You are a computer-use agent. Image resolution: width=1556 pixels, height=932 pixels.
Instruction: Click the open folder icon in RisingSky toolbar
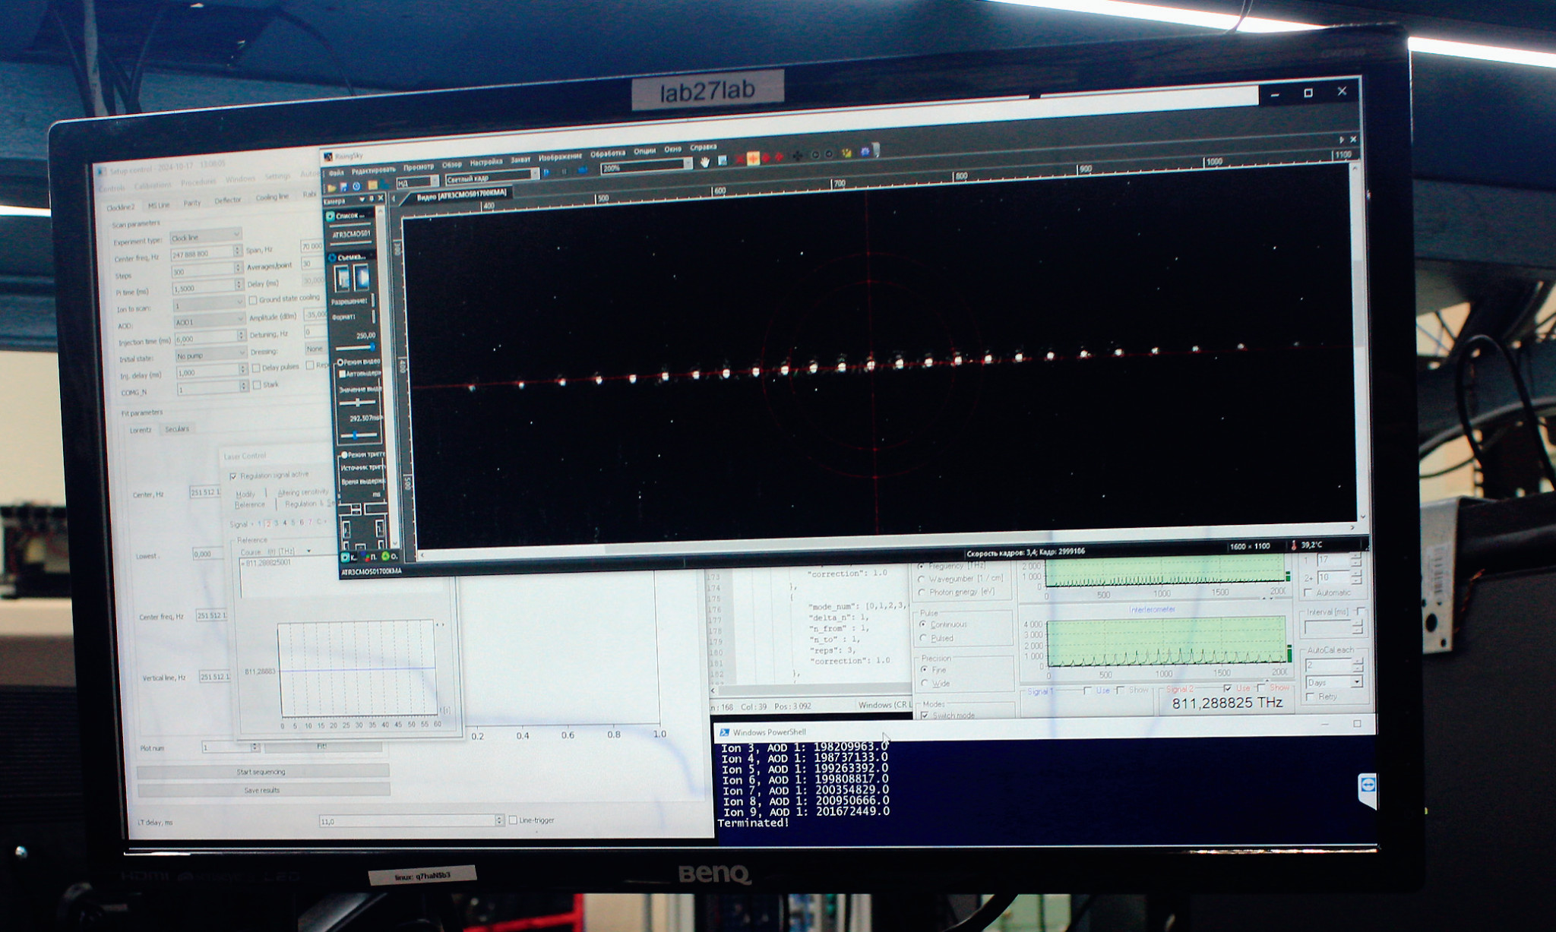pos(331,188)
